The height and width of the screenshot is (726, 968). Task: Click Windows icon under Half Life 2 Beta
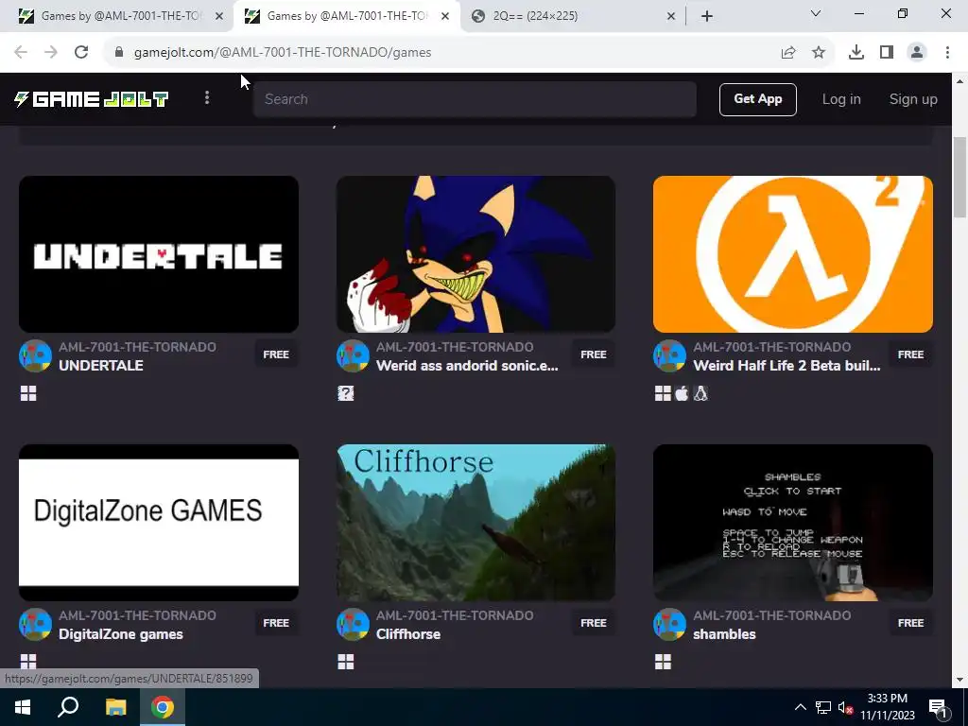tap(663, 393)
